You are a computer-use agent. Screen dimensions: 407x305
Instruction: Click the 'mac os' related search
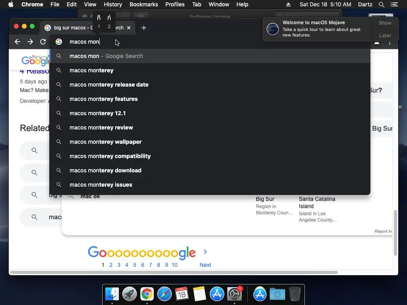tap(90, 196)
